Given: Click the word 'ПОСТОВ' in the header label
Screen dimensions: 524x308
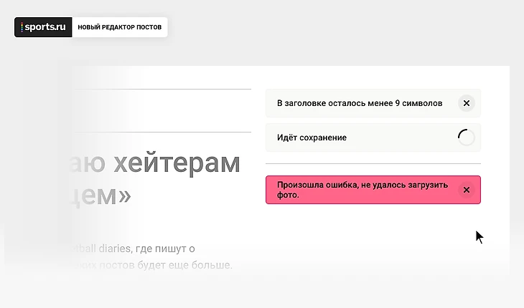Looking at the screenshot, I should (x=146, y=27).
